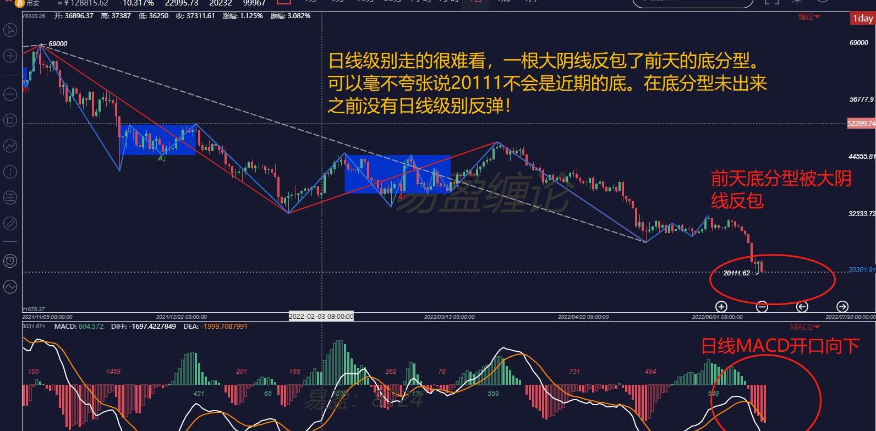Image resolution: width=876 pixels, height=431 pixels.
Task: Zoom in using the bottom plus button
Action: [x=721, y=307]
